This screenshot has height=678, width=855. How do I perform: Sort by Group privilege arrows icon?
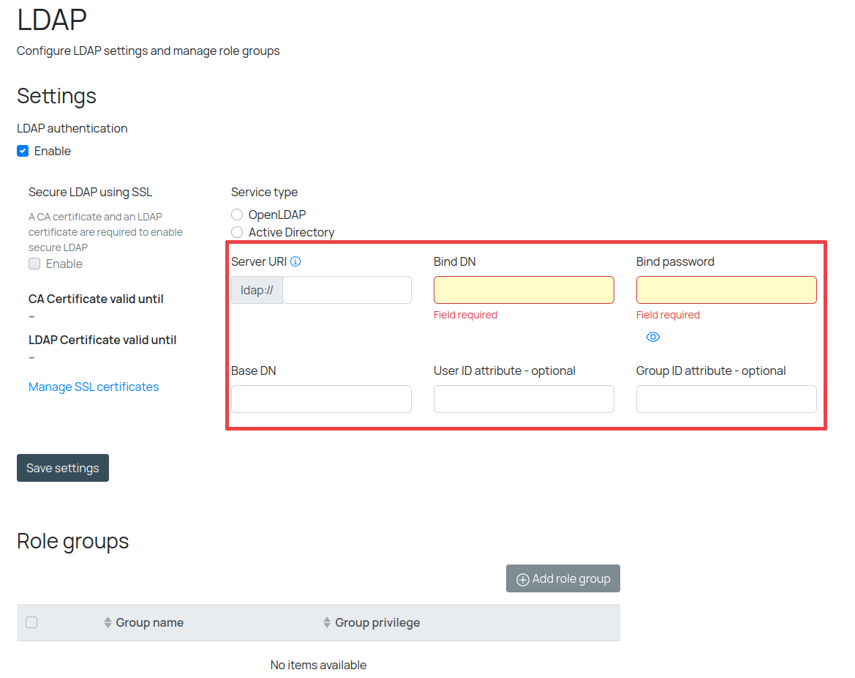coord(327,622)
